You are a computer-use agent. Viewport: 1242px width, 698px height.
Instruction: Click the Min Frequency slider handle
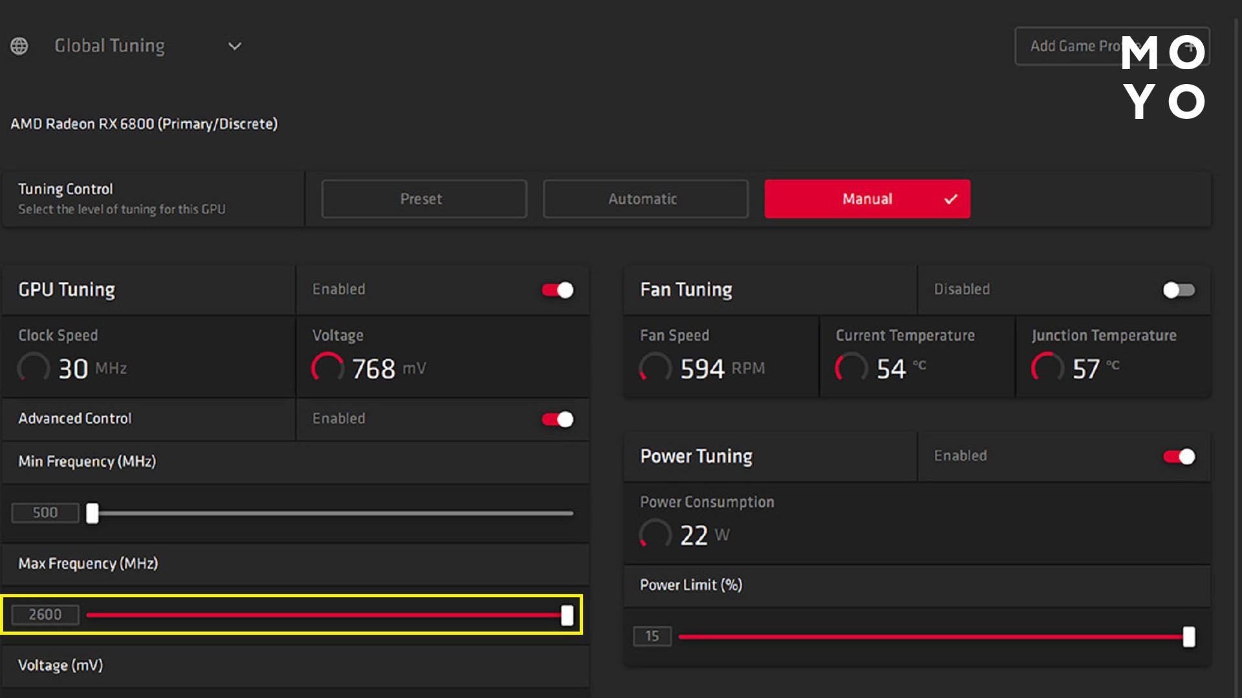click(93, 513)
